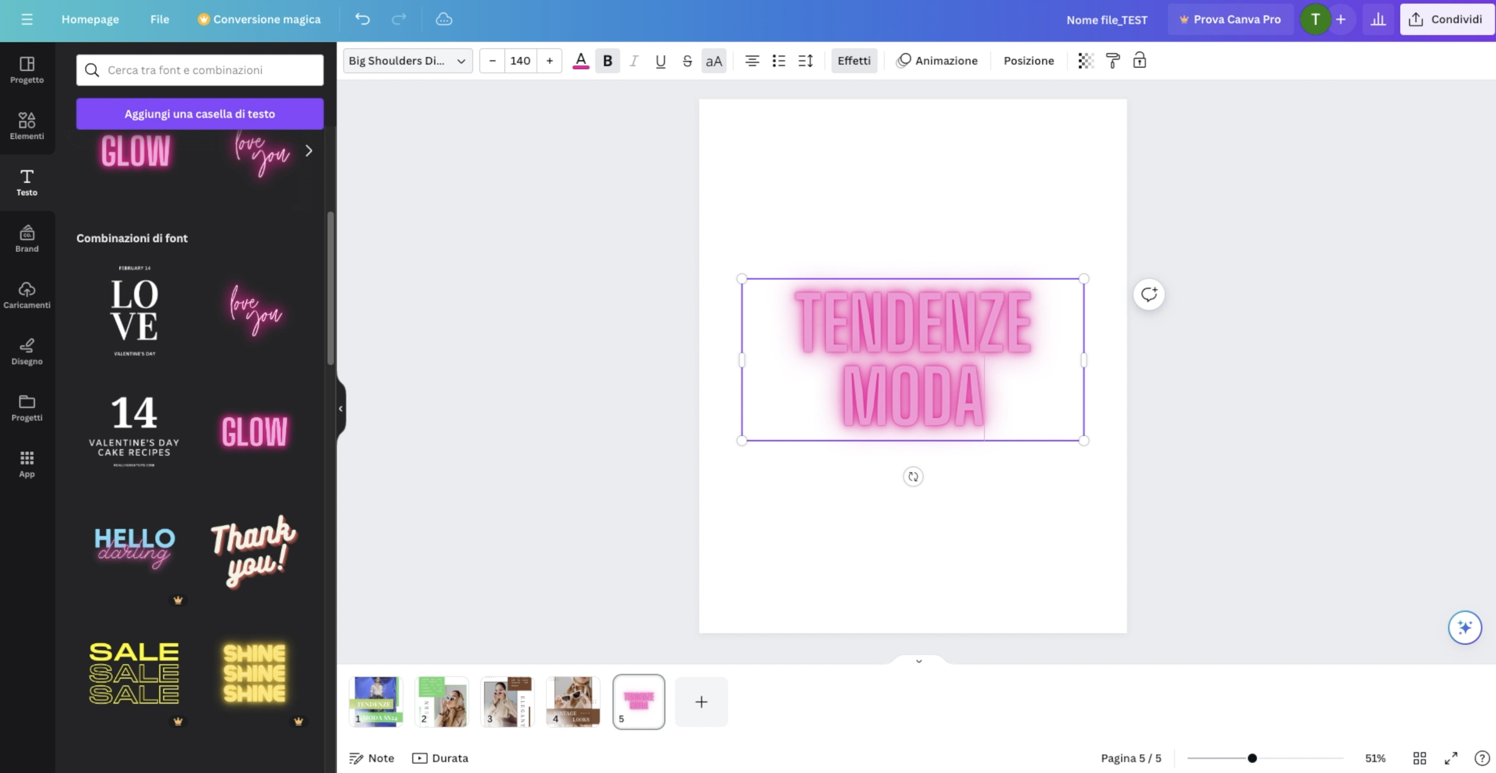Open Posizione panel
The height and width of the screenshot is (773, 1496).
point(1029,60)
